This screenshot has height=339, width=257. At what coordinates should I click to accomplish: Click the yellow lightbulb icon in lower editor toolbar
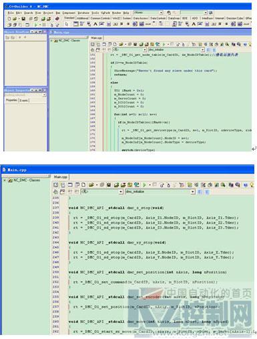coord(252,185)
